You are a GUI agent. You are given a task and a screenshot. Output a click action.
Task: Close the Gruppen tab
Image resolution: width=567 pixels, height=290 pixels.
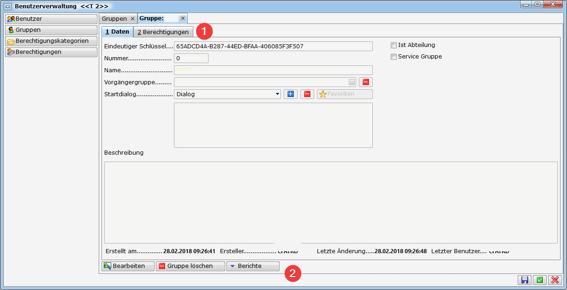(132, 18)
